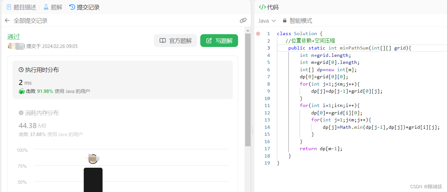This screenshot has width=447, height=192.
Task: Go back using the left arrow icon
Action: pyautogui.click(x=7, y=21)
